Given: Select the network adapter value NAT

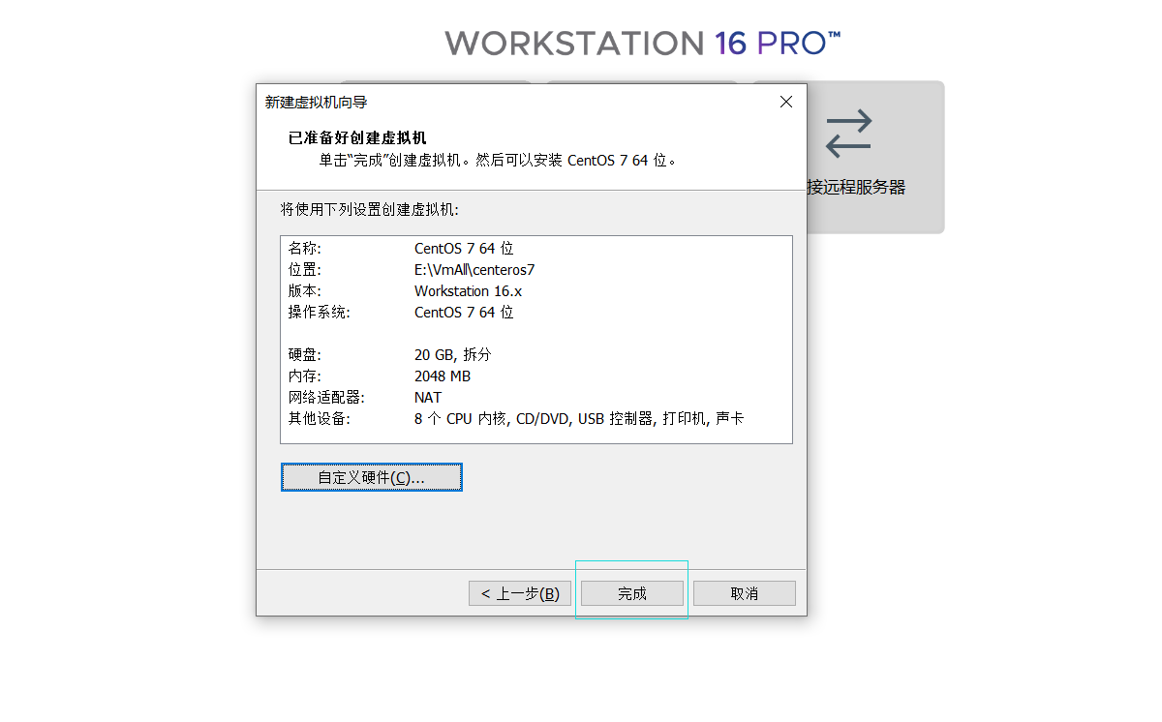Looking at the screenshot, I should [x=428, y=398].
